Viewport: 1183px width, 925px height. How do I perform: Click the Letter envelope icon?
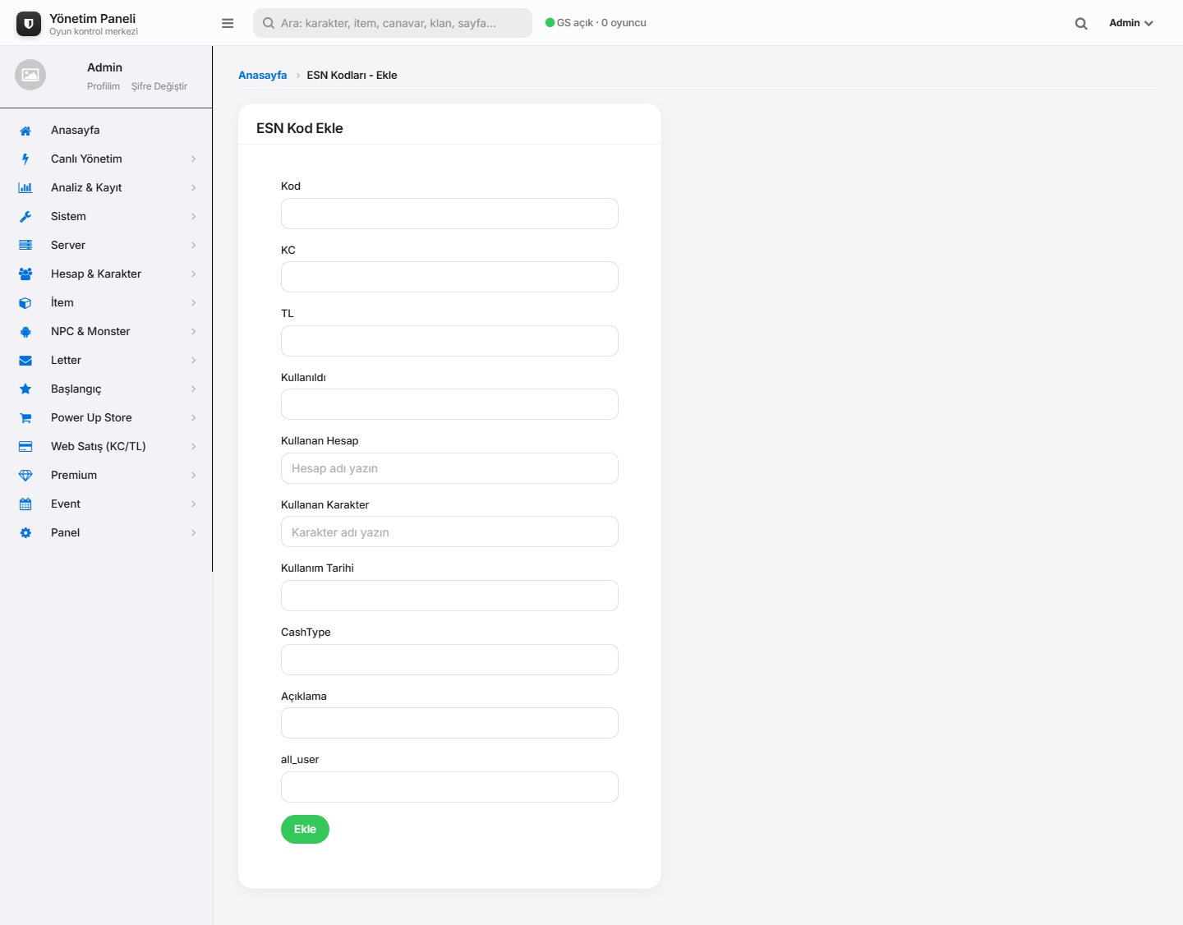click(25, 361)
